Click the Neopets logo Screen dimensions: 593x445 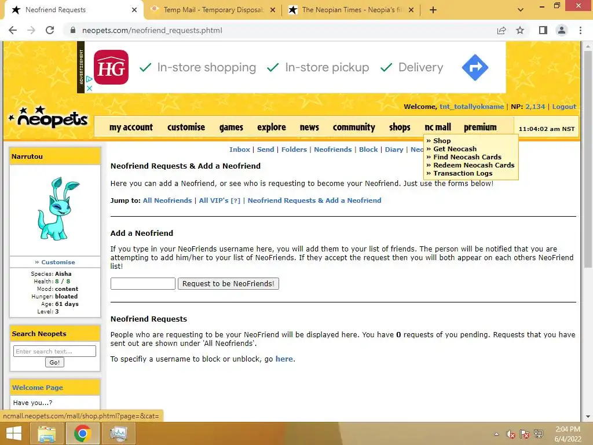point(49,117)
